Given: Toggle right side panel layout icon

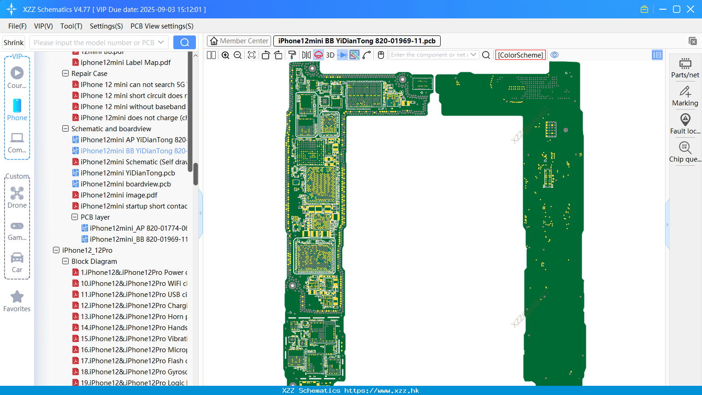Looking at the screenshot, I should pos(657,55).
